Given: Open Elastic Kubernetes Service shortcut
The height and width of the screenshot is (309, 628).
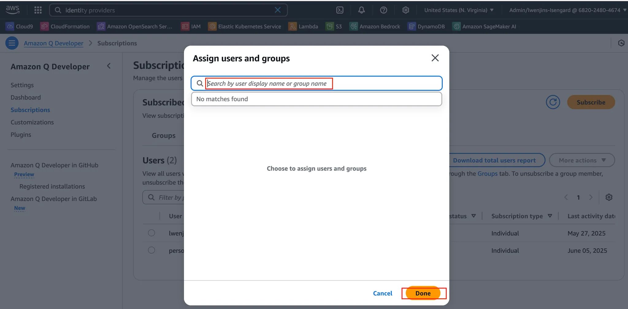Looking at the screenshot, I should click(244, 26).
